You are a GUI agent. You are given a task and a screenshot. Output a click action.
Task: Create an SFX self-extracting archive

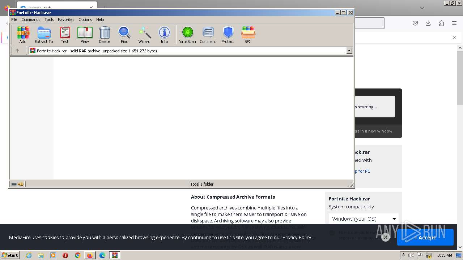(248, 35)
